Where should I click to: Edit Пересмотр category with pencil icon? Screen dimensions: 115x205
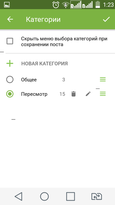coord(88,94)
